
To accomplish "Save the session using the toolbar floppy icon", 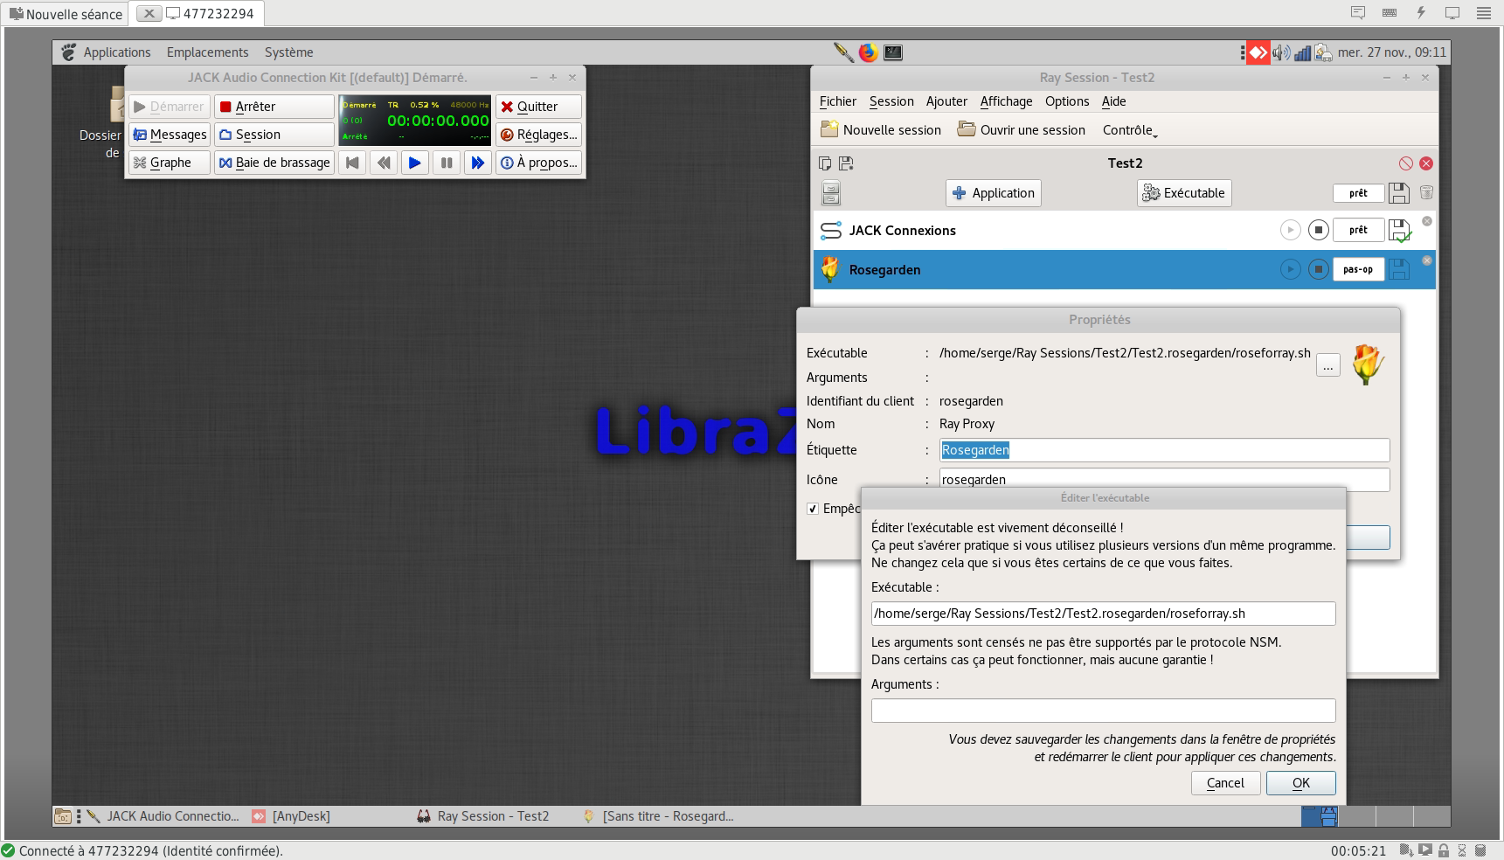I will [1399, 193].
